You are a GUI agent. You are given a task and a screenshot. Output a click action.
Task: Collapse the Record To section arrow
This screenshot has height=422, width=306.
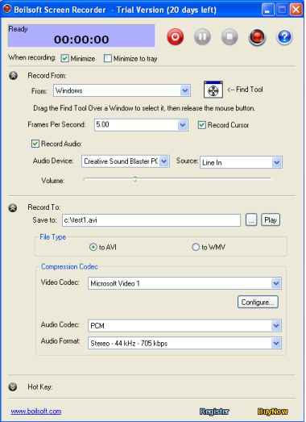pos(13,207)
